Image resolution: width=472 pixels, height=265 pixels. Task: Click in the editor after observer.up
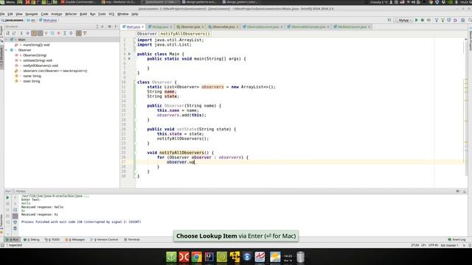pos(195,162)
